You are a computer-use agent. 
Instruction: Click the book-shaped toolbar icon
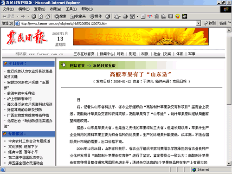pyautogui.click(x=171, y=16)
